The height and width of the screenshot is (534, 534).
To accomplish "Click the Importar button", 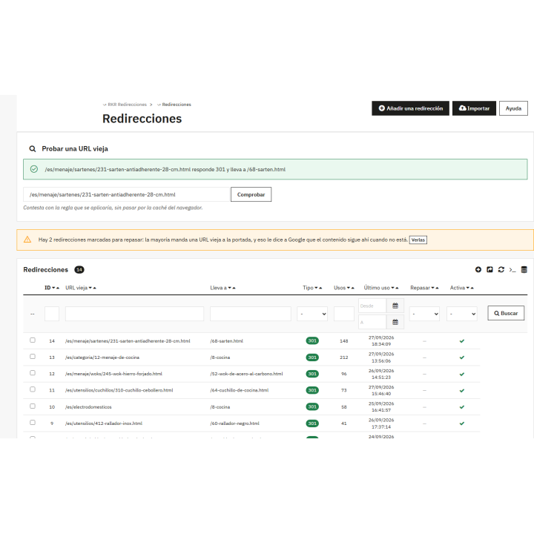I will [x=474, y=108].
